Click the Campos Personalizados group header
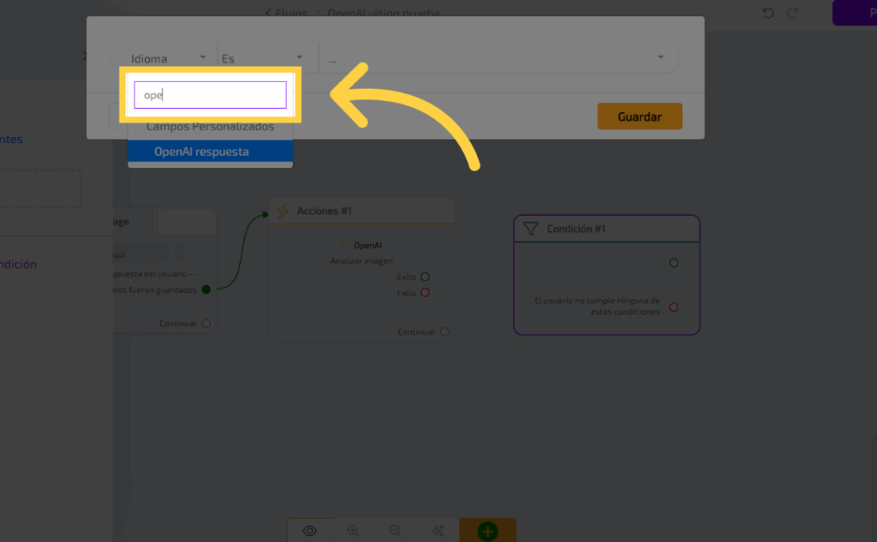This screenshot has height=542, width=877. point(211,127)
